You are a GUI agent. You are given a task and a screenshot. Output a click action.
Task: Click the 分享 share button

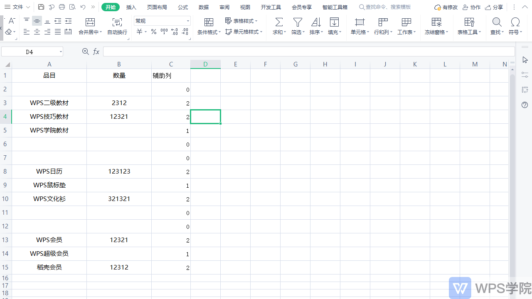(x=494, y=7)
